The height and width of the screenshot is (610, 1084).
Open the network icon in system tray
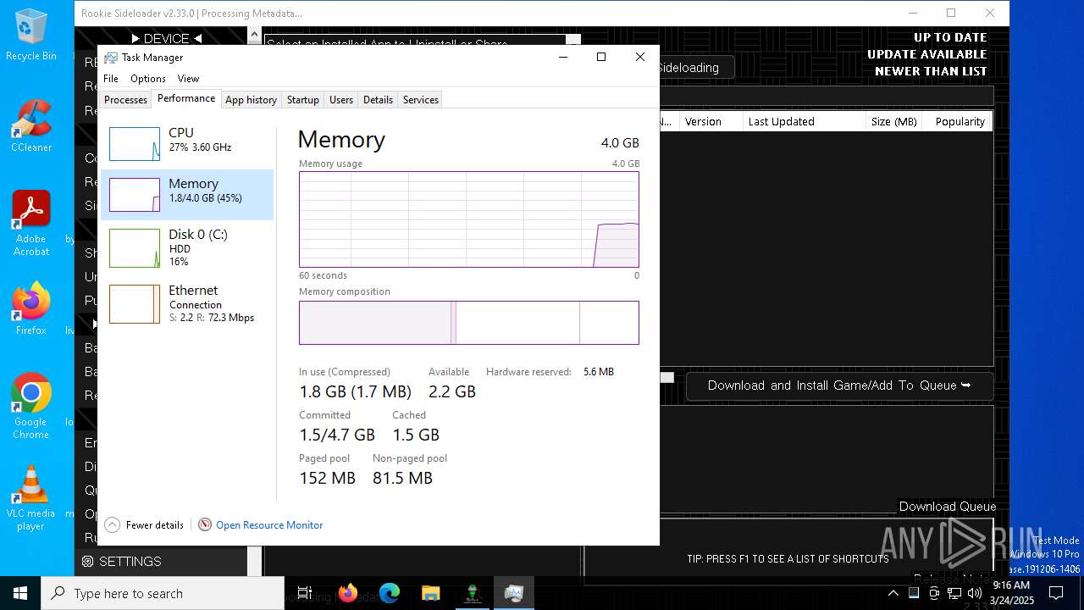click(x=954, y=593)
